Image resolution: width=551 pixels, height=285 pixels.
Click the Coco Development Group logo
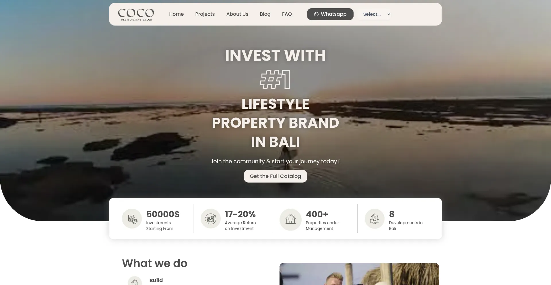pos(136,14)
